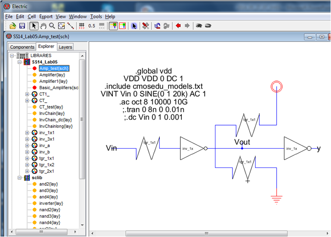The height and width of the screenshot is (237, 331).
Task: Click the Open Library folder icon
Action: tap(13, 26)
